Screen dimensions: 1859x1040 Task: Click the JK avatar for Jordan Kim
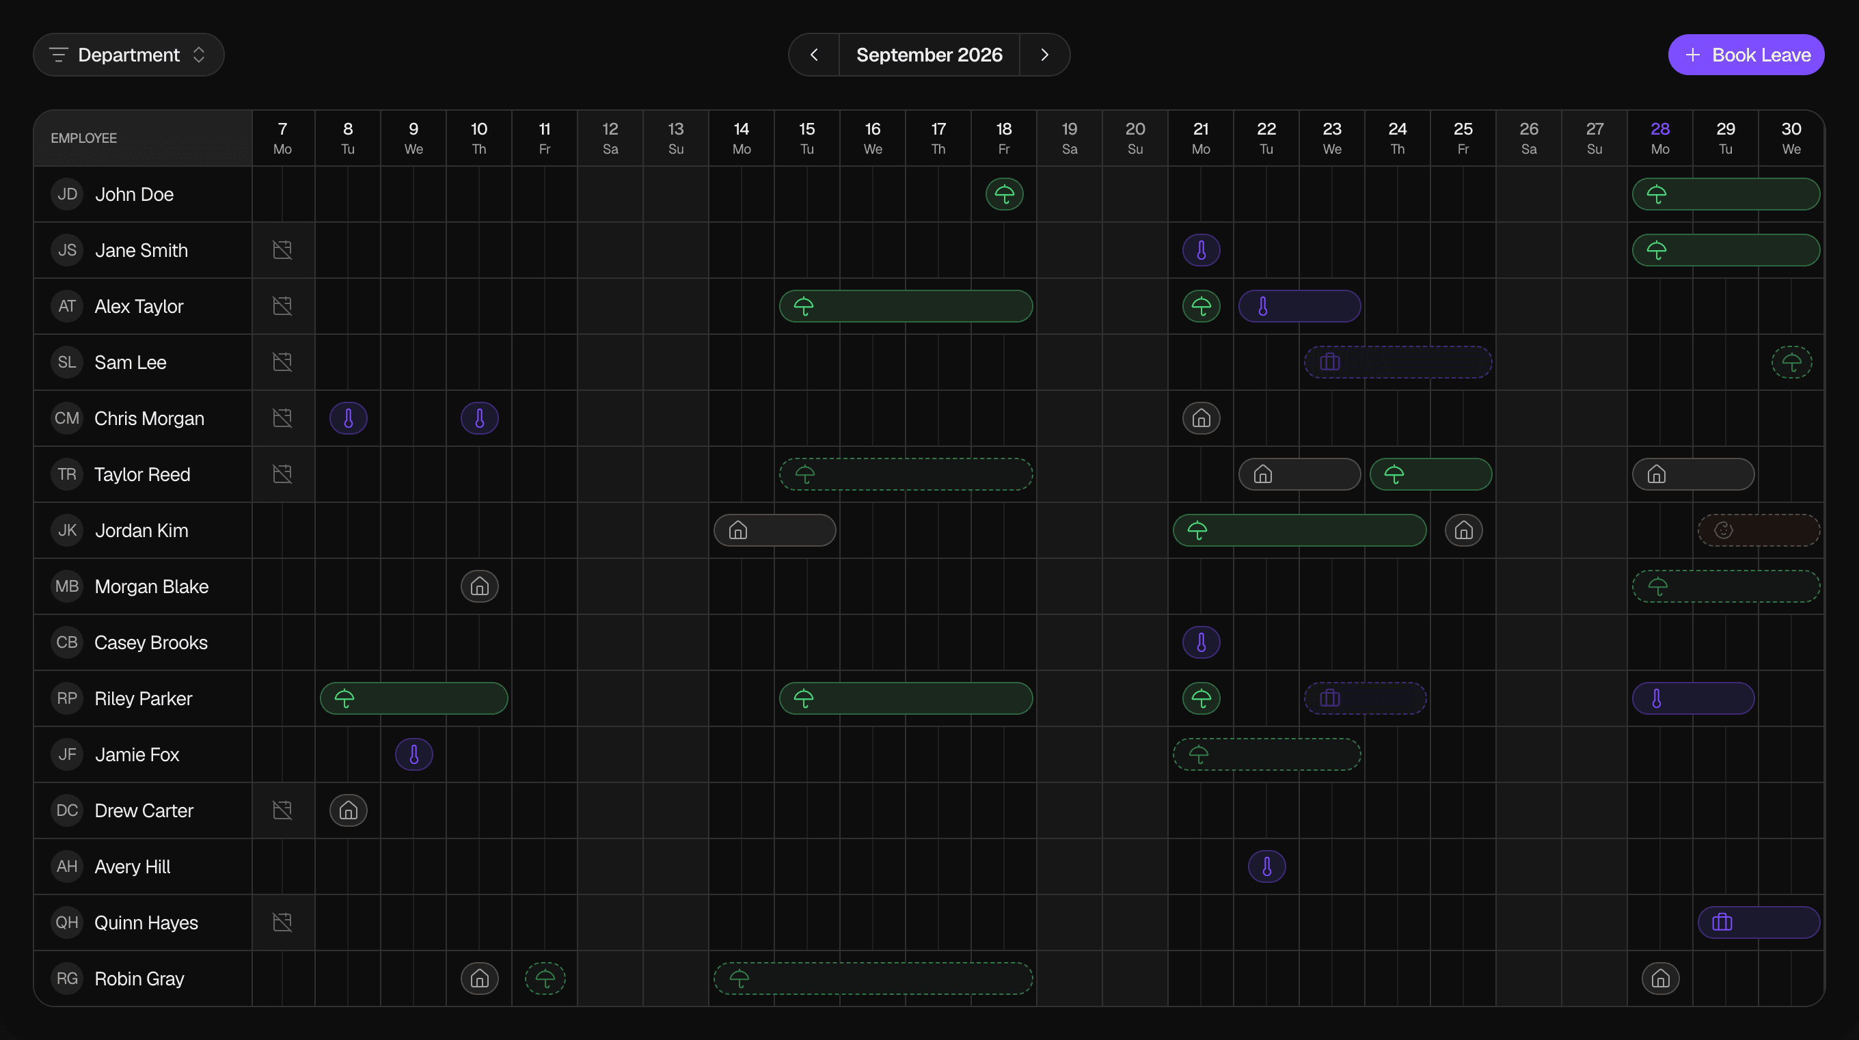point(67,530)
